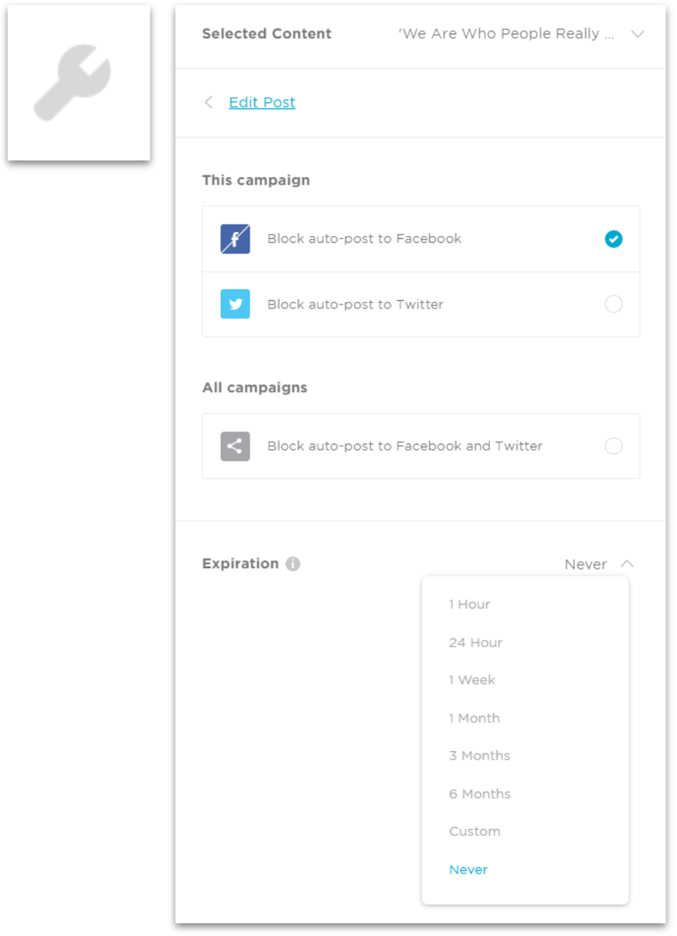This screenshot has height=936, width=677.
Task: Click the Twitter bird icon
Action: click(235, 304)
